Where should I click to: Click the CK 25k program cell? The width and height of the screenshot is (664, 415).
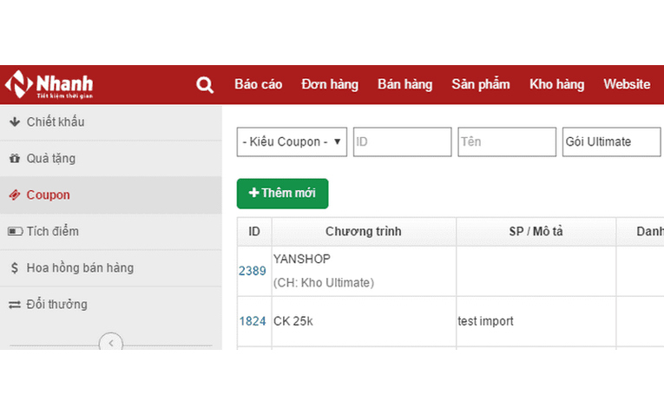(x=364, y=321)
